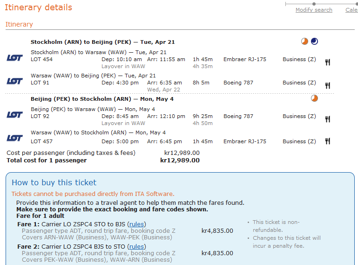The height and width of the screenshot is (265, 358).
Task: Click the orange layover warning icon for Stockholm to Beijing
Action: (304, 42)
